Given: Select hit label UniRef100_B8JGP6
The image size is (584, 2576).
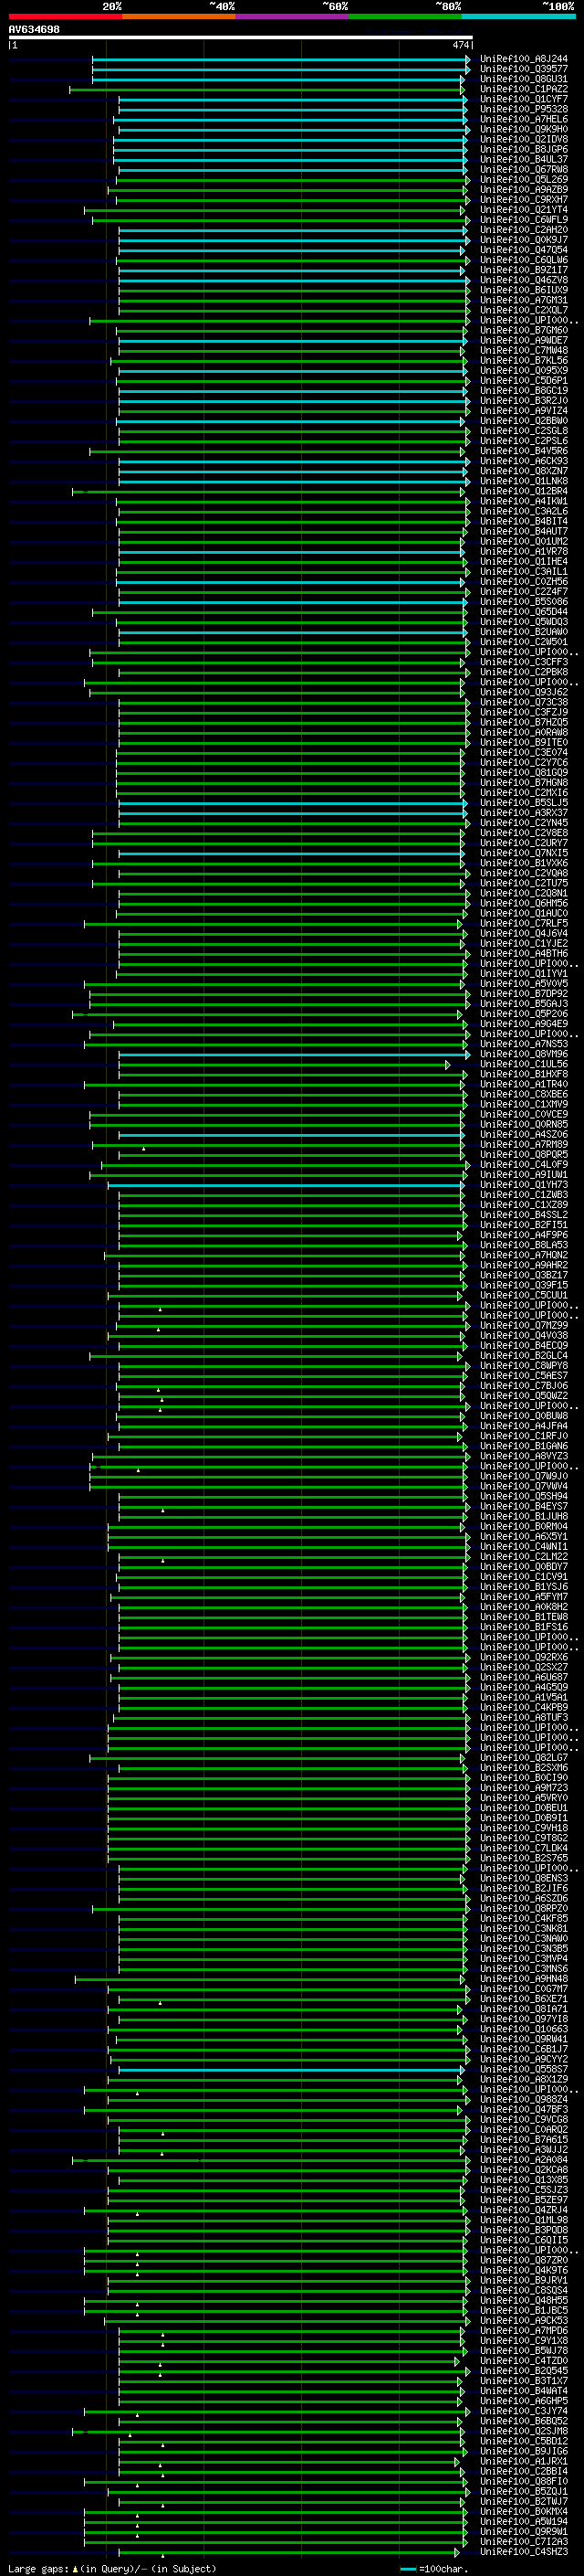Looking at the screenshot, I should click(x=523, y=149).
